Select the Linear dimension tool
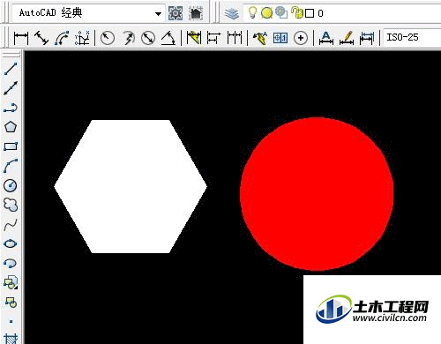441x344 pixels. [x=21, y=38]
